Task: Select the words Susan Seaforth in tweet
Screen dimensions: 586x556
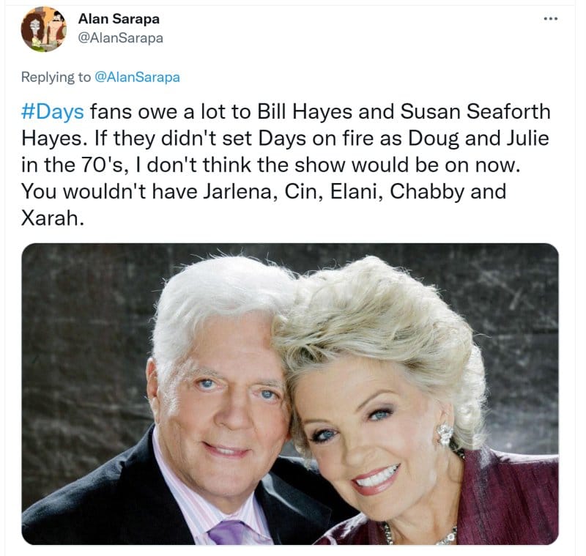Action: (x=475, y=112)
